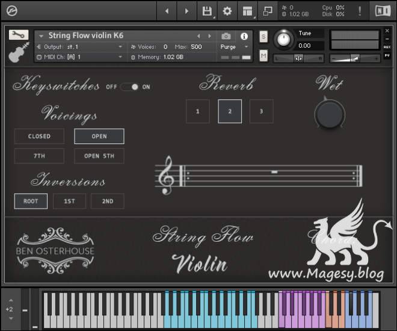This screenshot has height=331, width=397.
Task: Toggle the Keyswitches OFF/ON switch
Action: [x=130, y=87]
